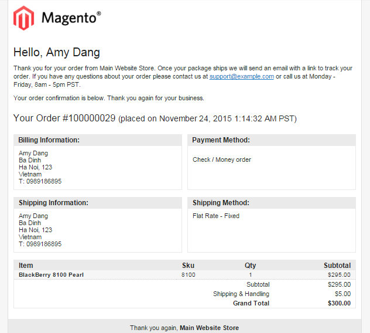
Task: Click the Sku column header
Action: [188, 266]
